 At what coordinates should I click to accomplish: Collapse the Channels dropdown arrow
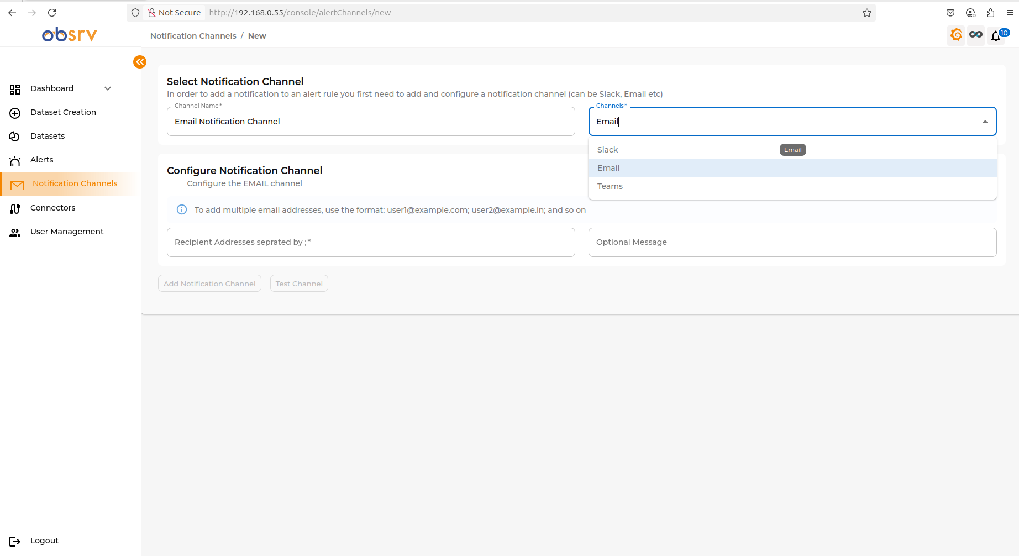(985, 122)
